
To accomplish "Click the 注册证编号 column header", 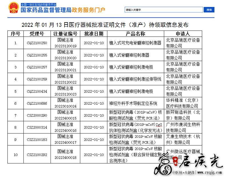I will point(65,34).
